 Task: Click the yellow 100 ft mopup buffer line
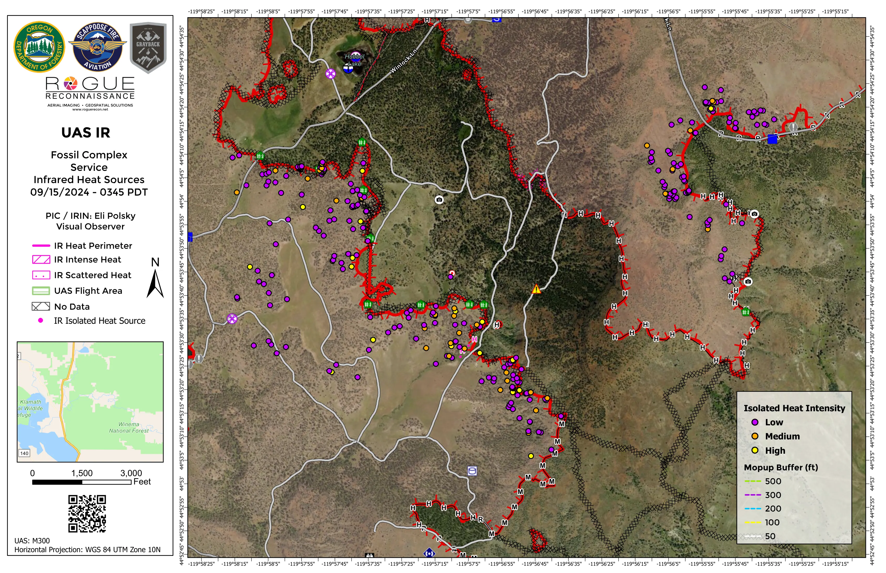pos(753,522)
